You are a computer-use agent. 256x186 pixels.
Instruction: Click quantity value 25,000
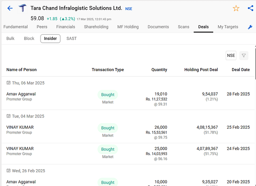pyautogui.click(x=161, y=148)
